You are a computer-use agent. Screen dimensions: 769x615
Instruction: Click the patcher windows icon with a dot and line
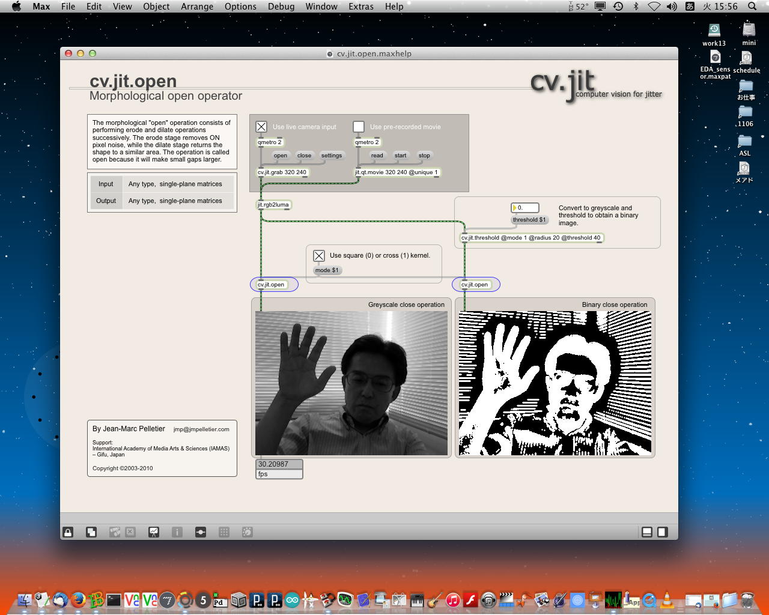pyautogui.click(x=201, y=532)
